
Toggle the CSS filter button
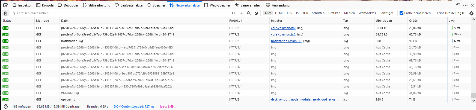pyautogui.click(x=289, y=13)
